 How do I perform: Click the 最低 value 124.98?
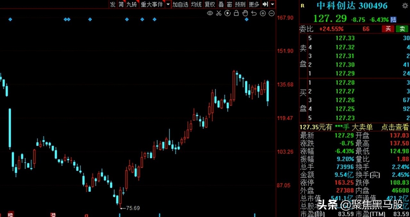[x=399, y=151]
